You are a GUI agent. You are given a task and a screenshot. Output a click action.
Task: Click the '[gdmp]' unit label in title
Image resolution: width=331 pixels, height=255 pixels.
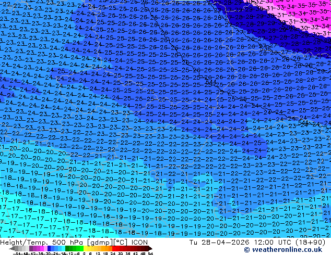click(x=100, y=243)
